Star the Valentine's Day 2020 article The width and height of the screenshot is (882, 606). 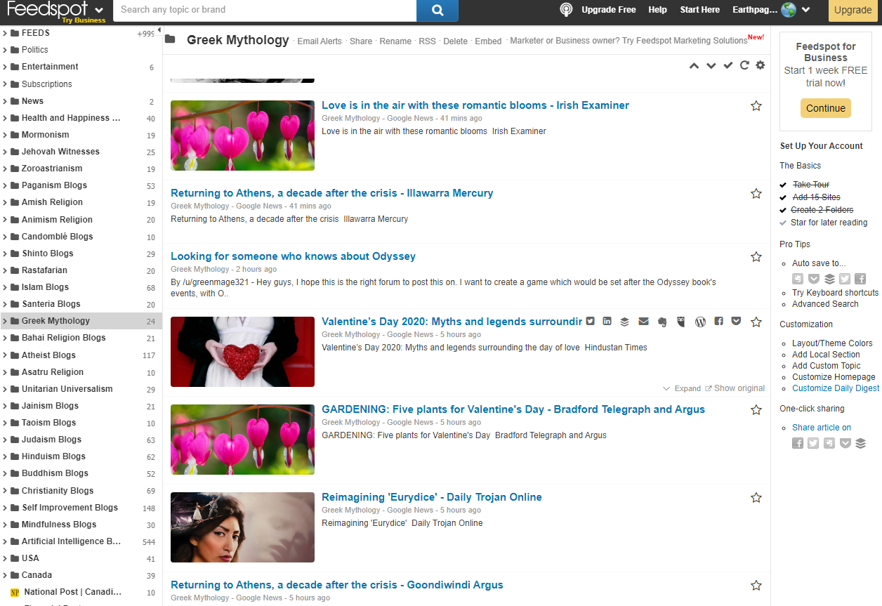point(756,322)
